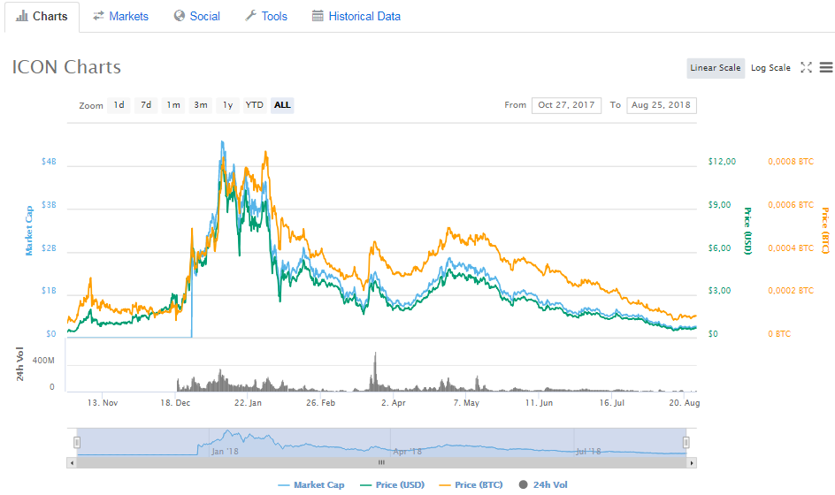Click the From date field
The height and width of the screenshot is (495, 835).
point(566,105)
